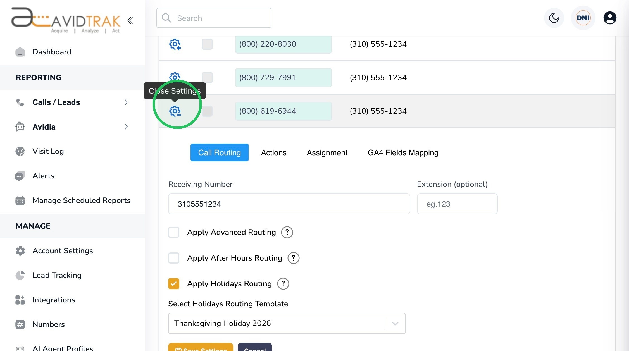Viewport: 629px width, 351px height.
Task: Select checkbox for (800) 729-7991 row
Action: (x=207, y=78)
